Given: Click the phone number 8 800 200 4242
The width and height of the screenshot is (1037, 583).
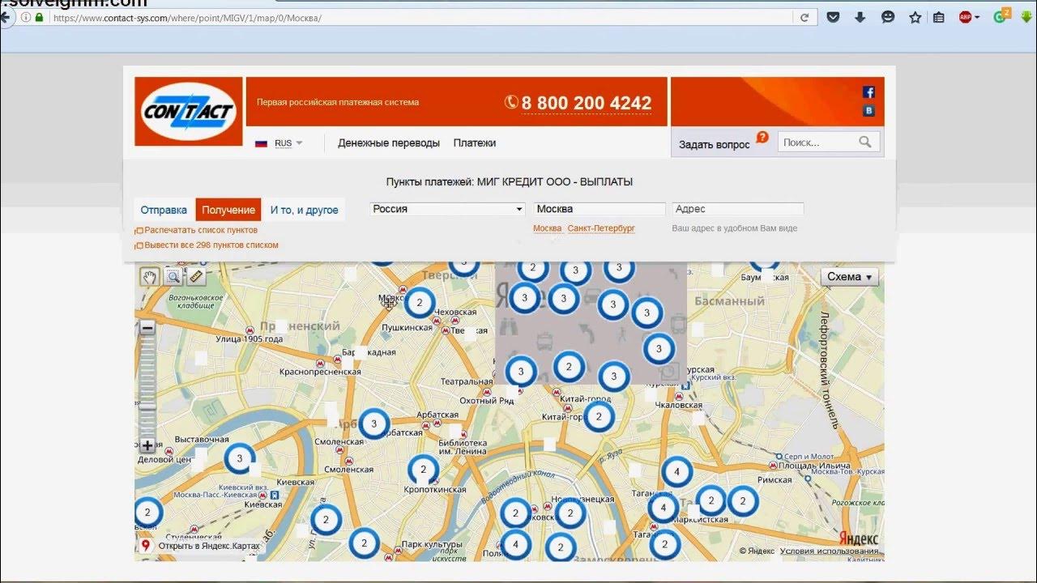Looking at the screenshot, I should pos(587,103).
